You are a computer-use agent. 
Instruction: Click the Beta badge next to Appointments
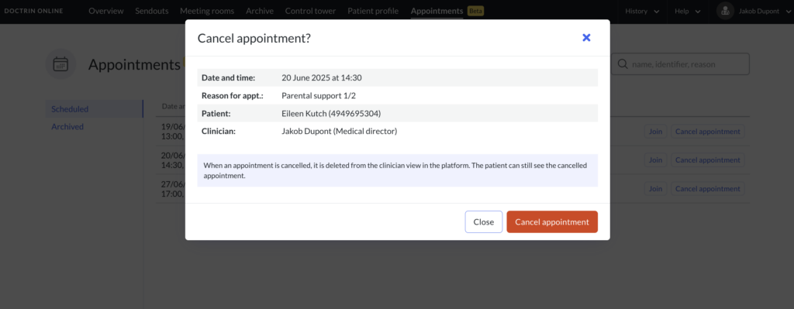475,11
